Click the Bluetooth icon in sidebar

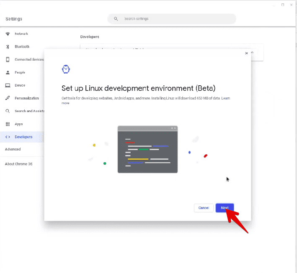[x=8, y=47]
